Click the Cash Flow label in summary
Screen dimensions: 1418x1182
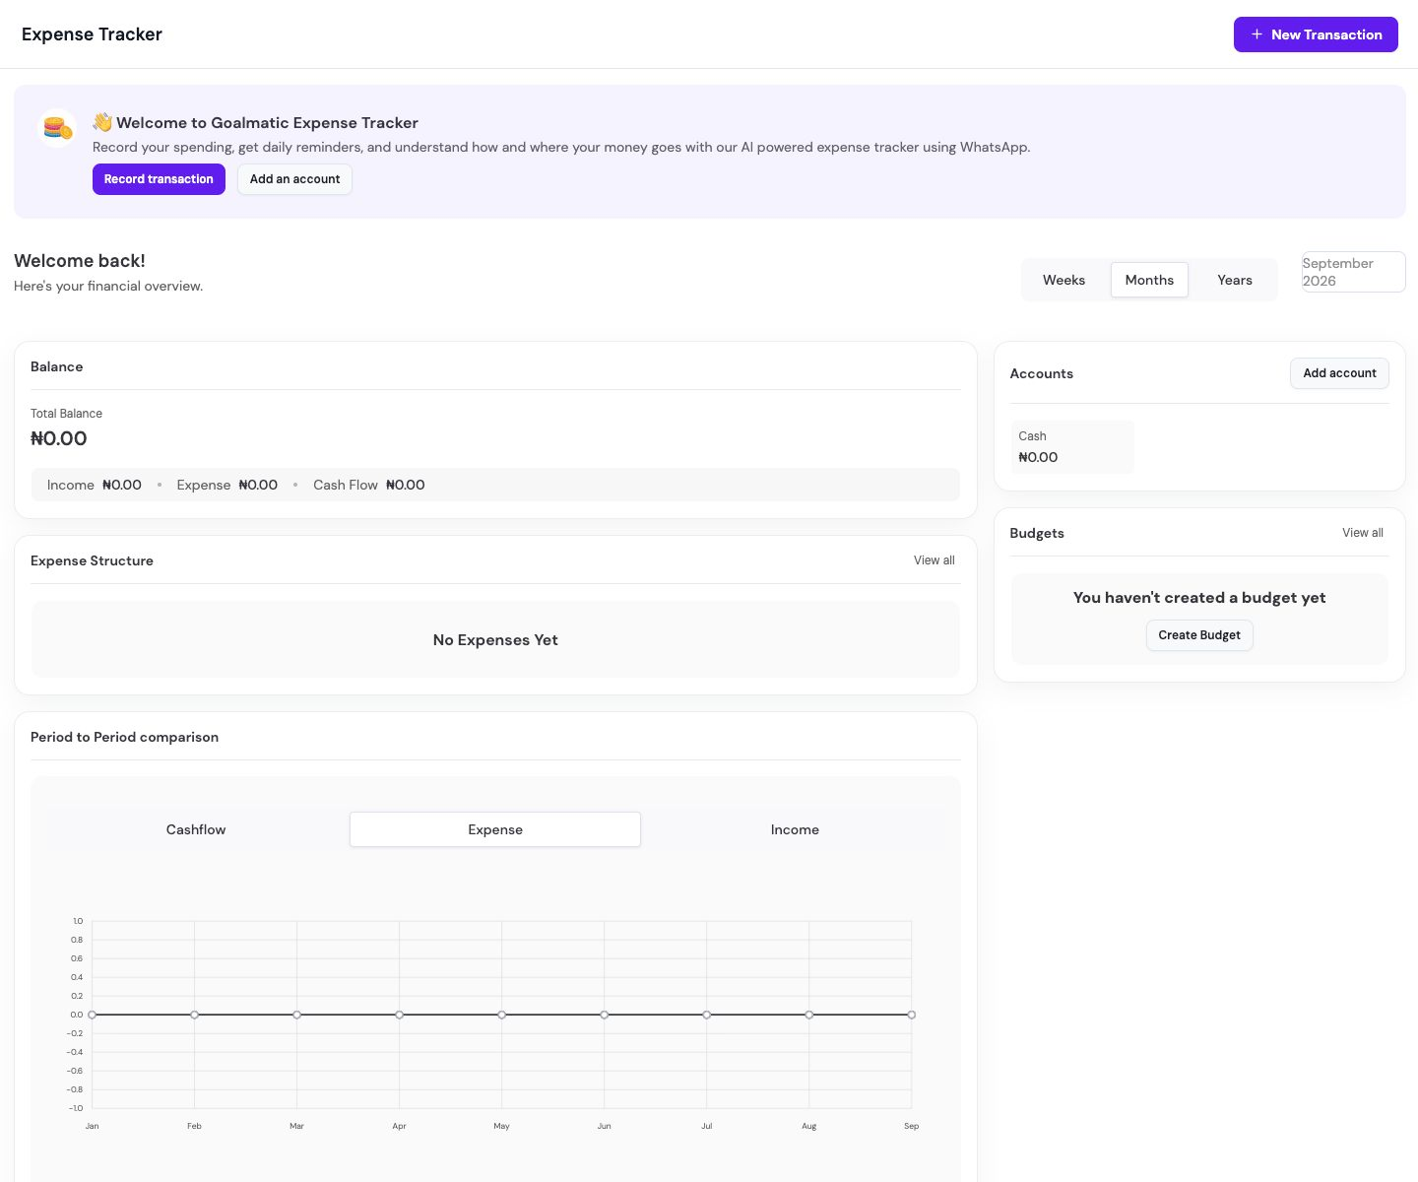346,485
